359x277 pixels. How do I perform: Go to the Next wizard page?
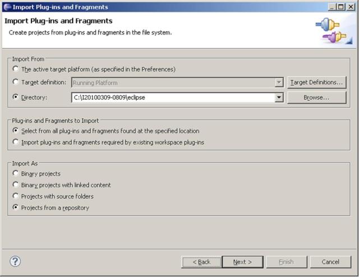pos(242,262)
